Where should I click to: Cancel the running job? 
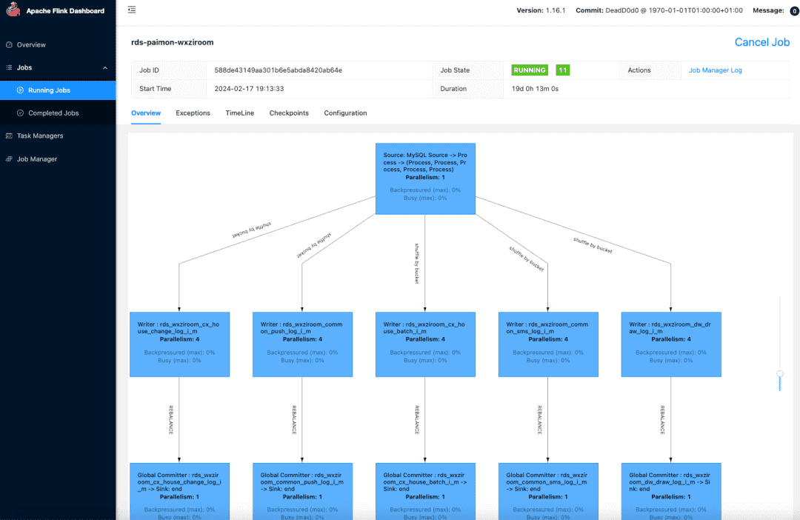pyautogui.click(x=761, y=42)
